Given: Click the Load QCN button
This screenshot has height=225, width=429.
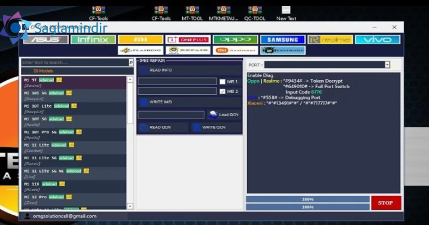Looking at the screenshot, I should click(x=224, y=115).
